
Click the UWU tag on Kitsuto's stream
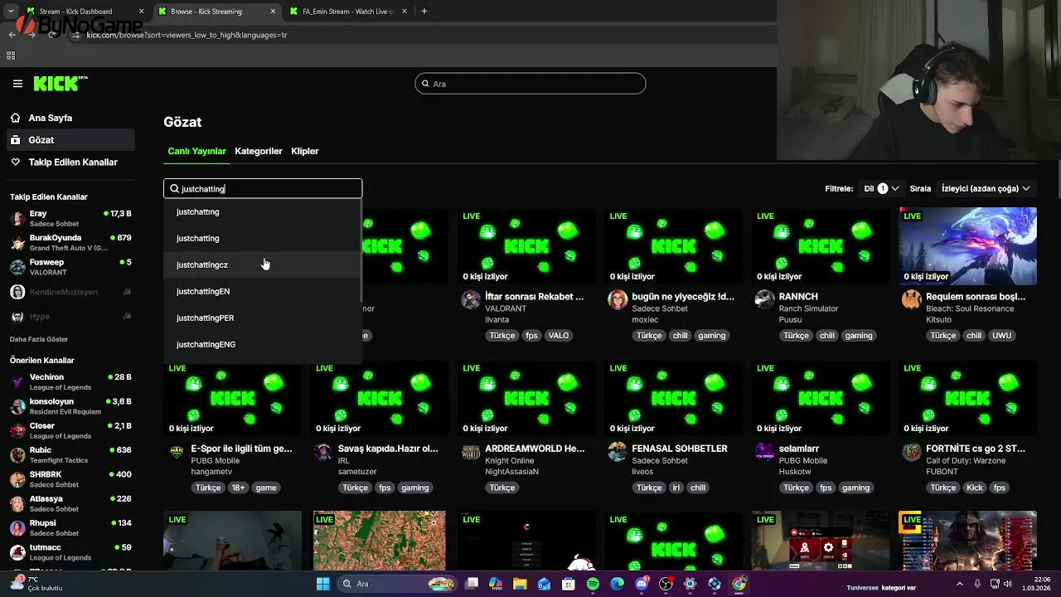(1001, 336)
